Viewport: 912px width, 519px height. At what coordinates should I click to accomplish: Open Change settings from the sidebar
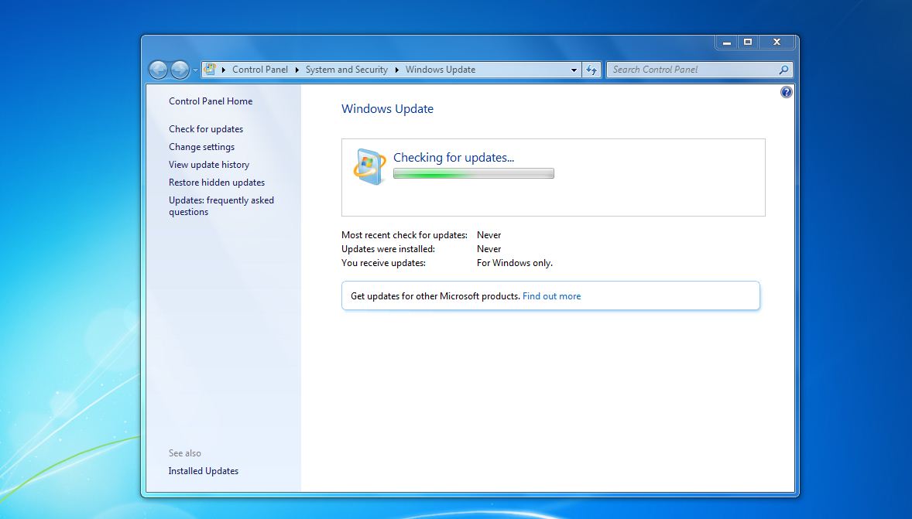pyautogui.click(x=201, y=146)
